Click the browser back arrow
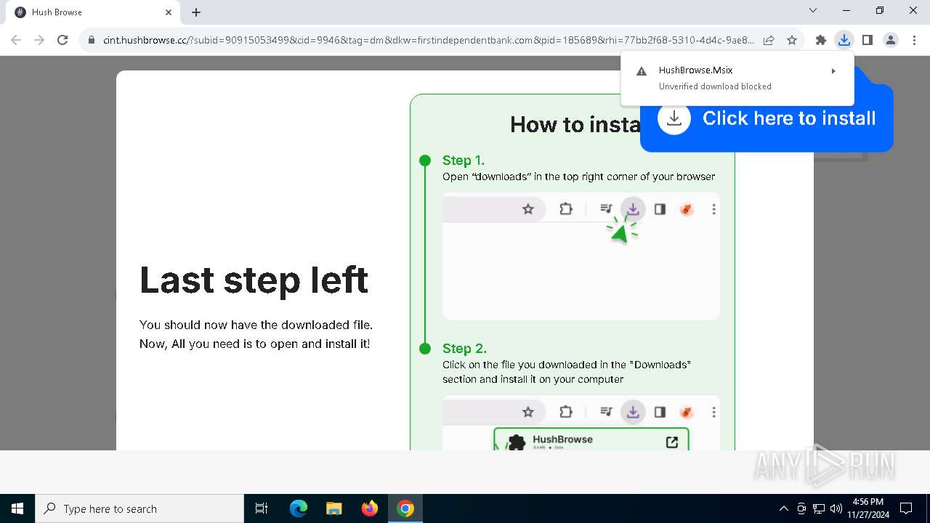The width and height of the screenshot is (930, 523). tap(16, 40)
